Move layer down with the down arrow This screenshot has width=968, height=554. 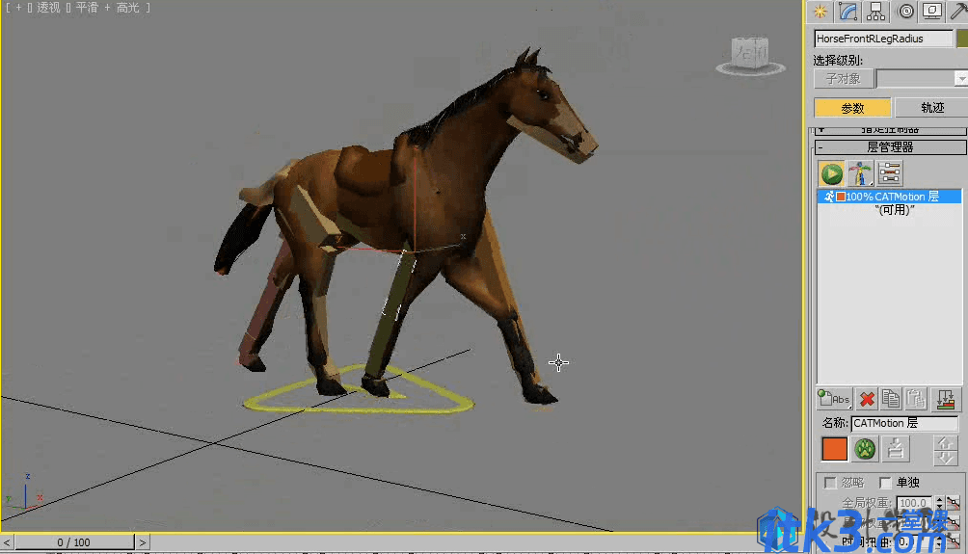pyautogui.click(x=945, y=458)
